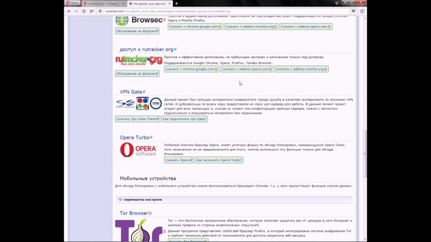Close the 'Что делать, если вам' tab
This screenshot has height=242, width=431.
[169, 4]
